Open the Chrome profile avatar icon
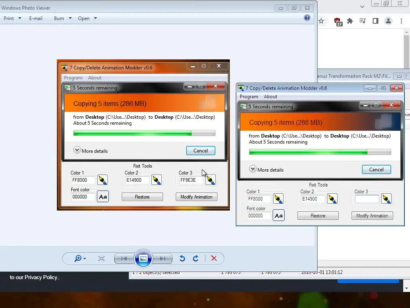The height and width of the screenshot is (308, 410). (388, 21)
